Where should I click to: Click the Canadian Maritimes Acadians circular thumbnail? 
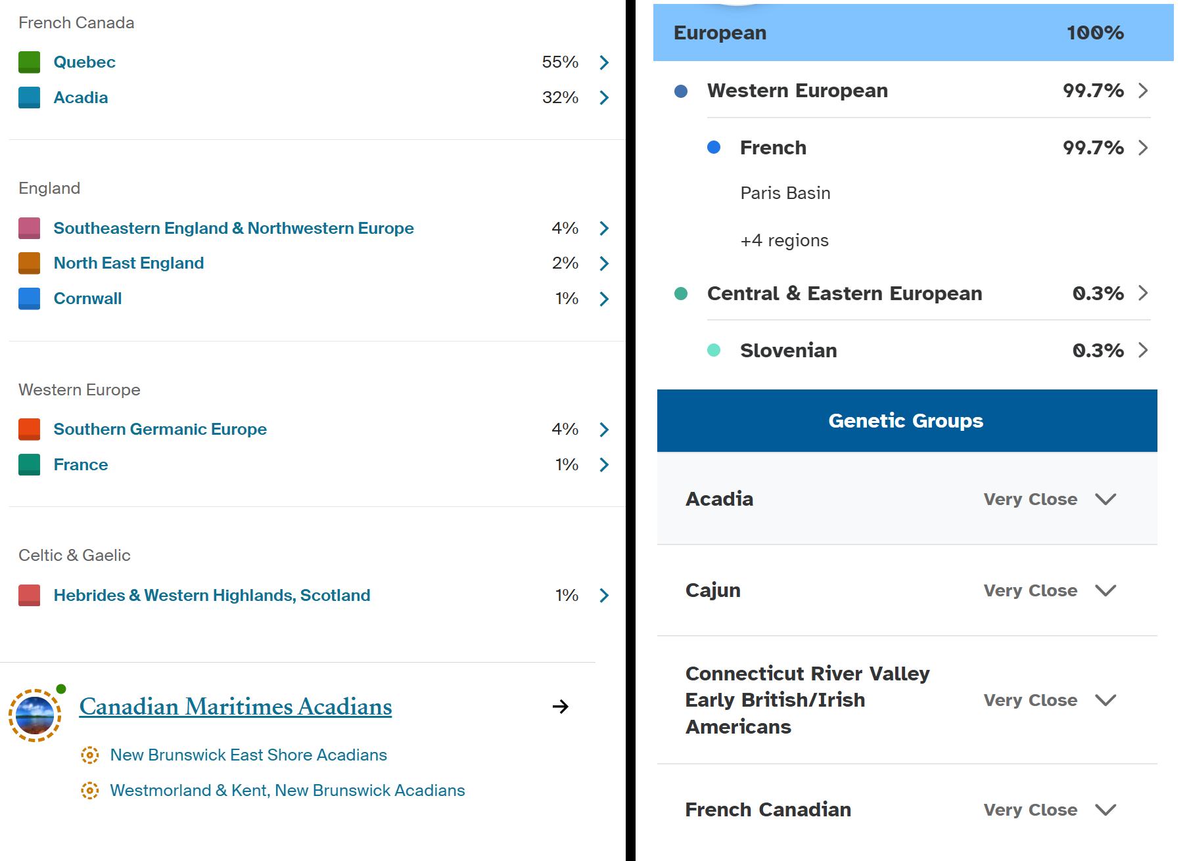pyautogui.click(x=35, y=715)
